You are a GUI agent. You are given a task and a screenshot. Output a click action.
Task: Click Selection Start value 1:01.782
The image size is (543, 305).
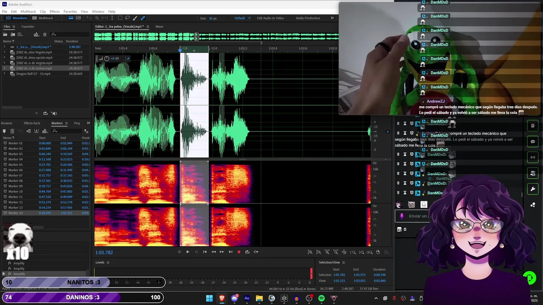click(x=339, y=275)
